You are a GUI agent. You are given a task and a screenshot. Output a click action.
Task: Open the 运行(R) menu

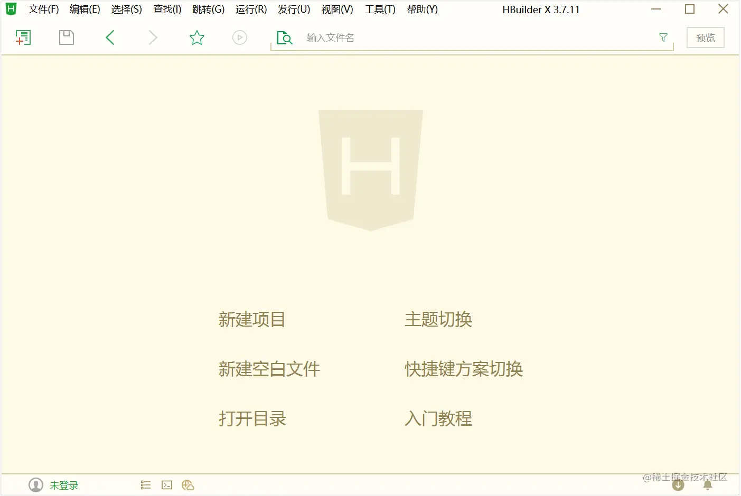[251, 9]
